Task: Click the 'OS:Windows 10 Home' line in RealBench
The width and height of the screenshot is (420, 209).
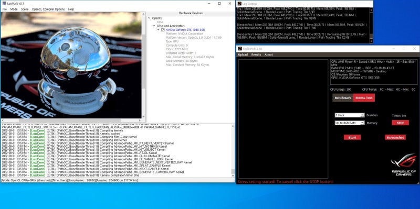Action: point(345,74)
